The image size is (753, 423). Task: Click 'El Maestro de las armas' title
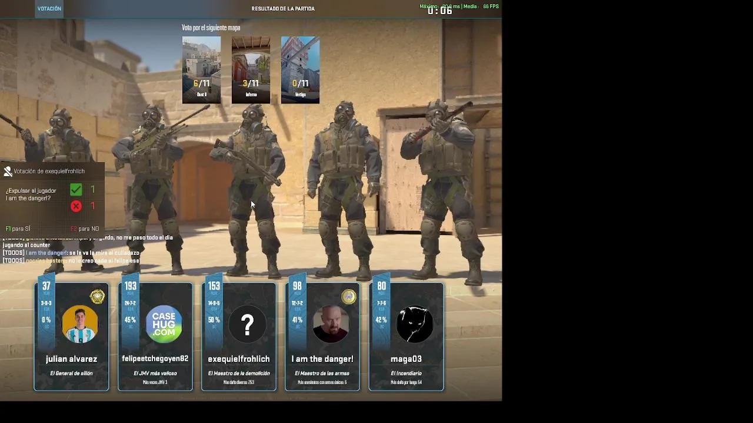click(322, 374)
